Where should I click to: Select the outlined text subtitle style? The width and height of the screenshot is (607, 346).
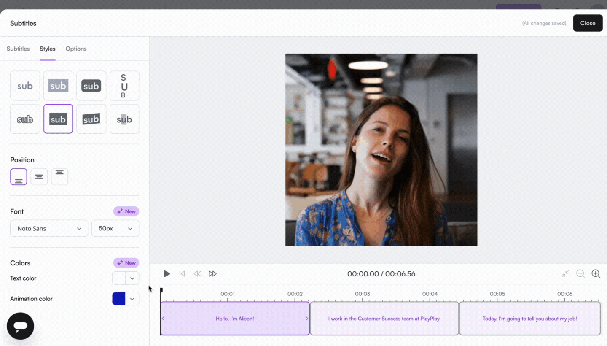[x=25, y=119]
